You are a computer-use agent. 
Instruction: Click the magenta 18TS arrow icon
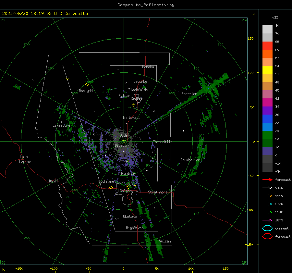pos(267,220)
